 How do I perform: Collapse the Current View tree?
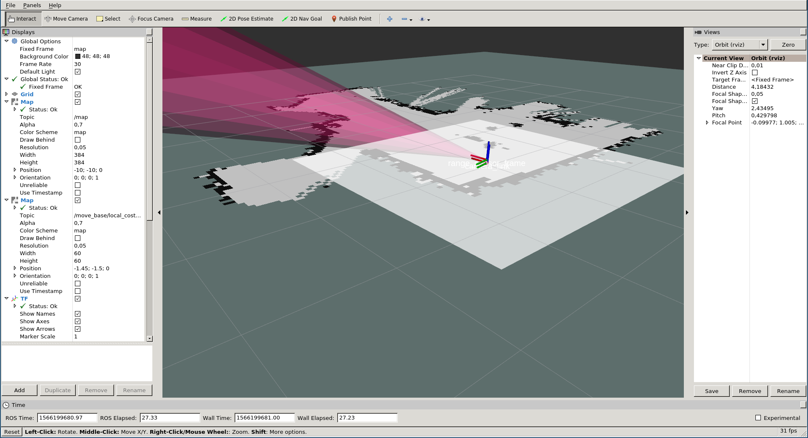[x=699, y=58]
